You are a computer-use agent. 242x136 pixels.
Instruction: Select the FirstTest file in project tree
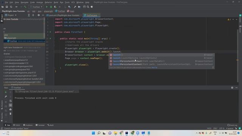tap(14, 41)
